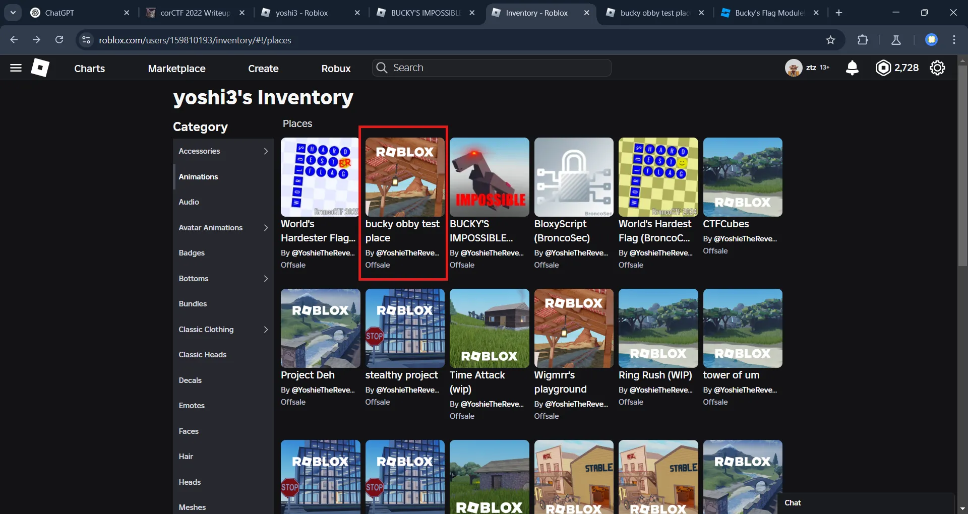Select the Decals category
This screenshot has height=514, width=968.
click(223, 380)
